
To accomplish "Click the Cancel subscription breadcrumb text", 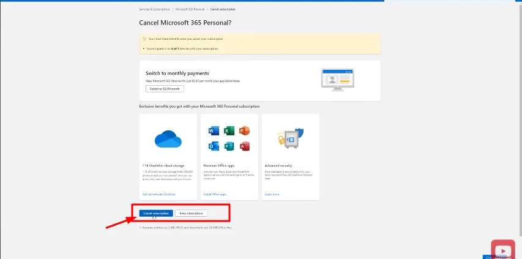I will point(223,9).
